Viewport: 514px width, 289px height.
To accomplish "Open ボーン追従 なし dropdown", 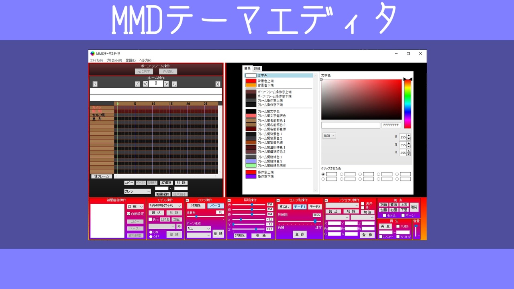I will point(199,229).
